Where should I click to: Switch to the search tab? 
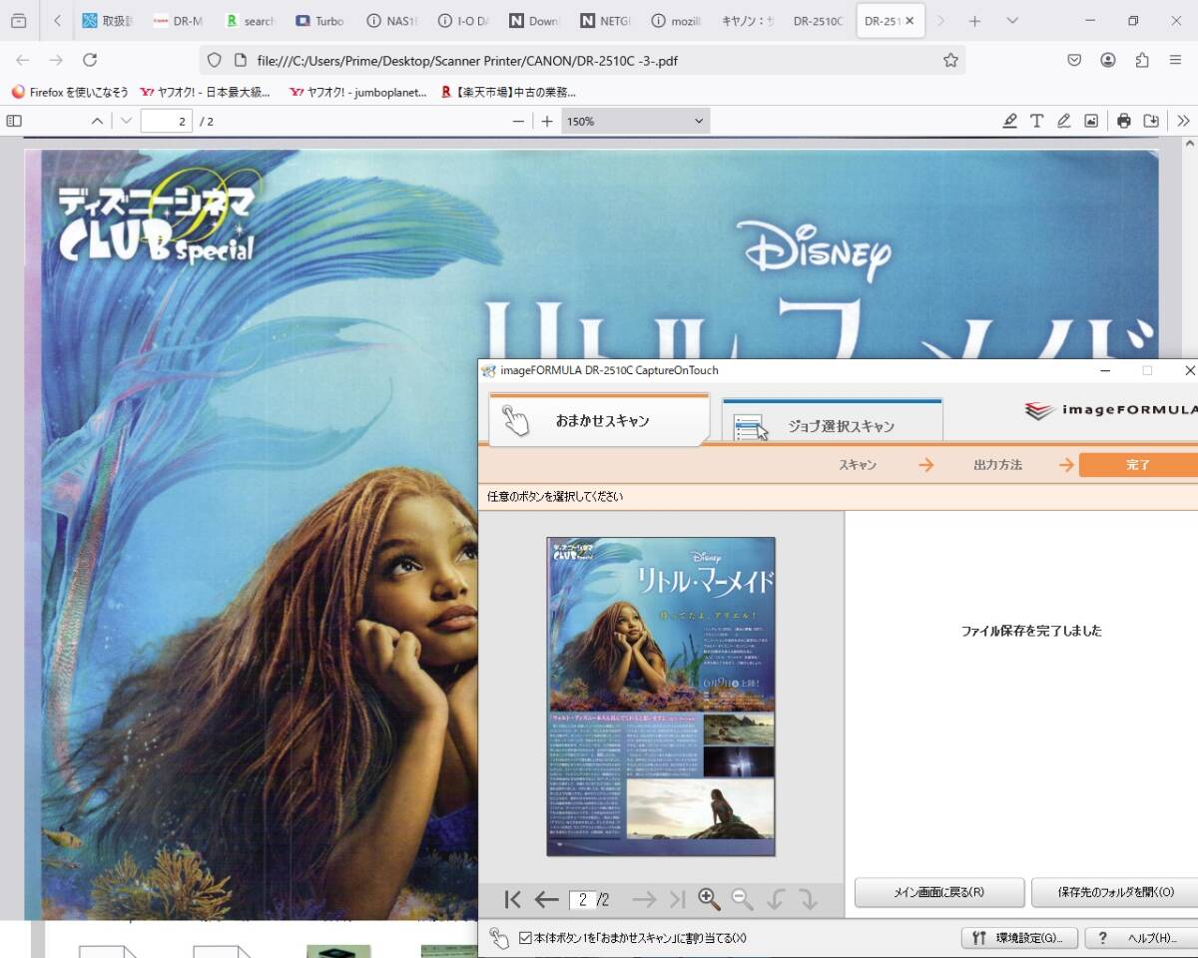point(250,21)
